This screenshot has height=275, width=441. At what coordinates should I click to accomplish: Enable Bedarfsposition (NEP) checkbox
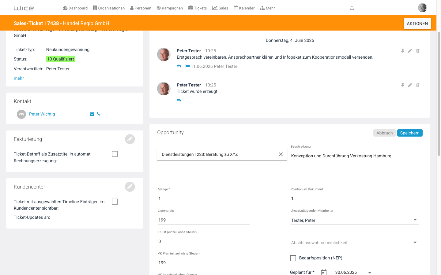(x=293, y=258)
